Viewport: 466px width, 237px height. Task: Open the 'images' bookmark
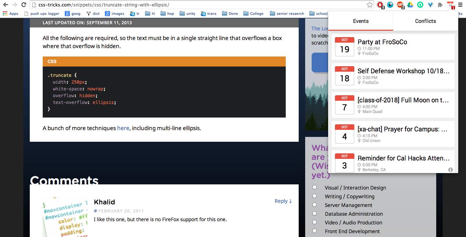coord(115,14)
